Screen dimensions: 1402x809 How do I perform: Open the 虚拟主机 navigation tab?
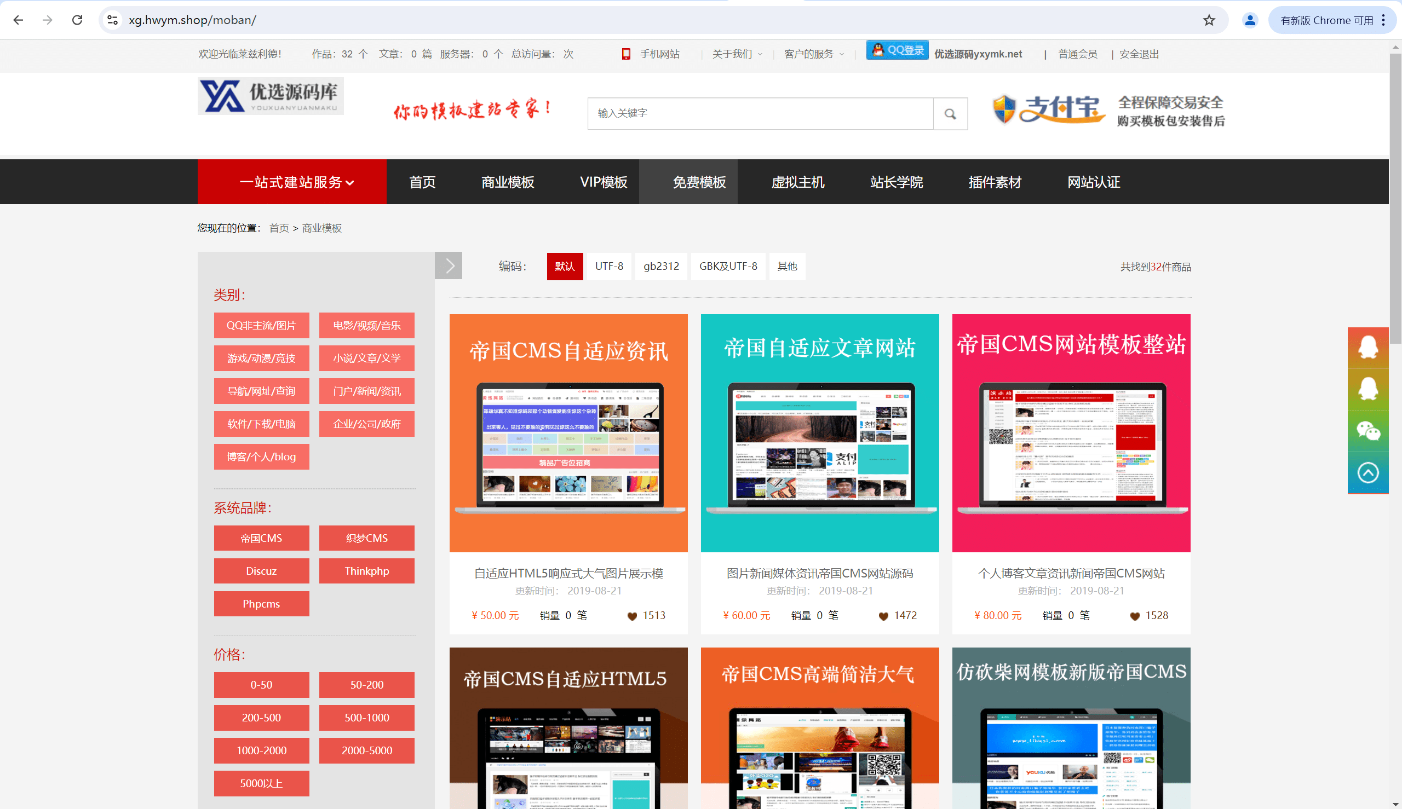point(798,182)
